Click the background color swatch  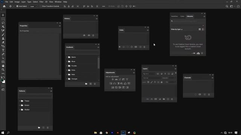pyautogui.click(x=4, y=82)
